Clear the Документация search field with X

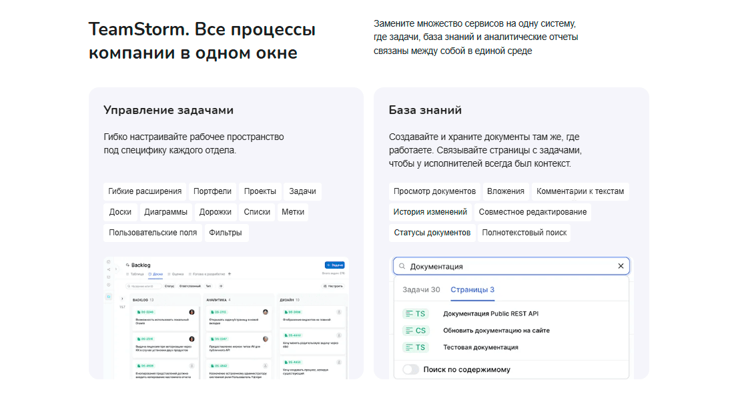coord(621,266)
